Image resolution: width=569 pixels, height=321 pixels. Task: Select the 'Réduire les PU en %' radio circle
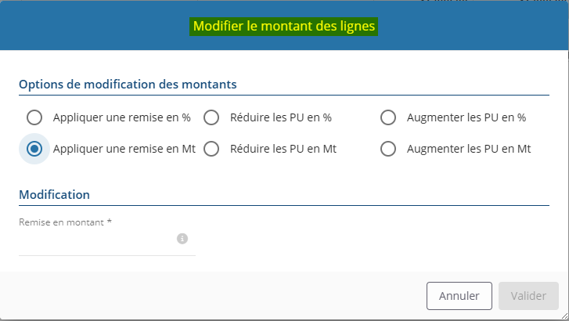[x=211, y=117]
